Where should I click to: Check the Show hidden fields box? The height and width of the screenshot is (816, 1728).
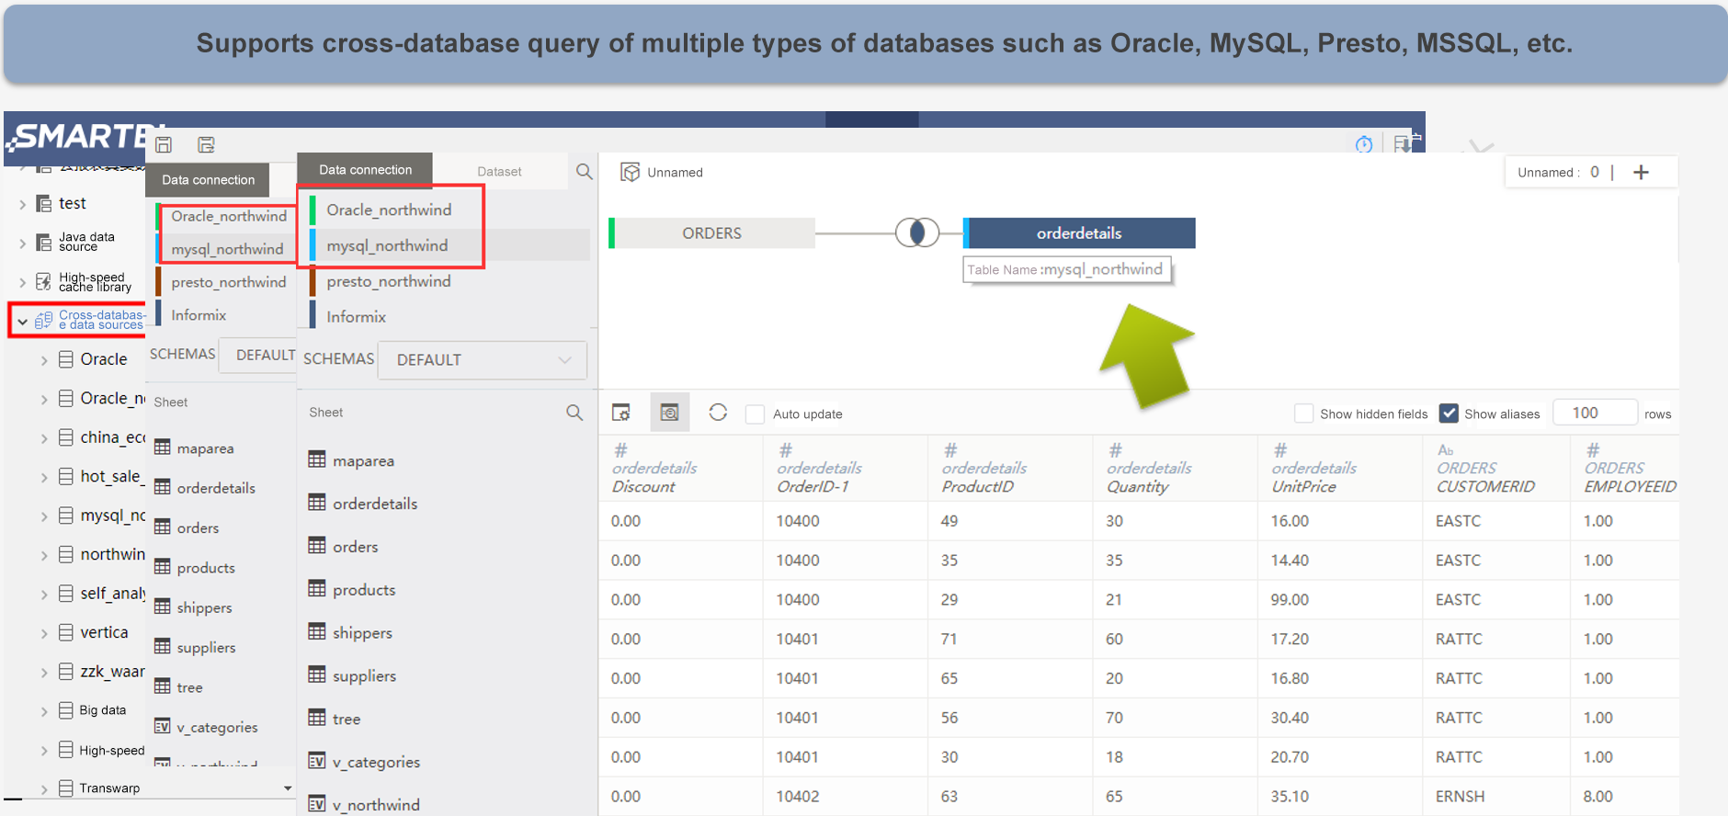click(x=1303, y=414)
